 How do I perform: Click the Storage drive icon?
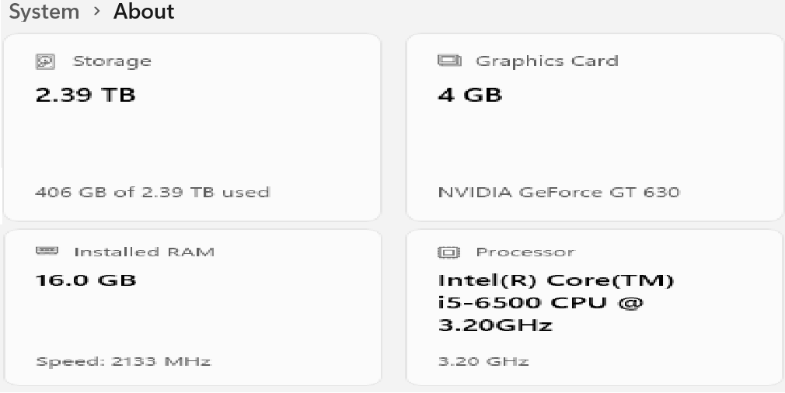(x=46, y=61)
